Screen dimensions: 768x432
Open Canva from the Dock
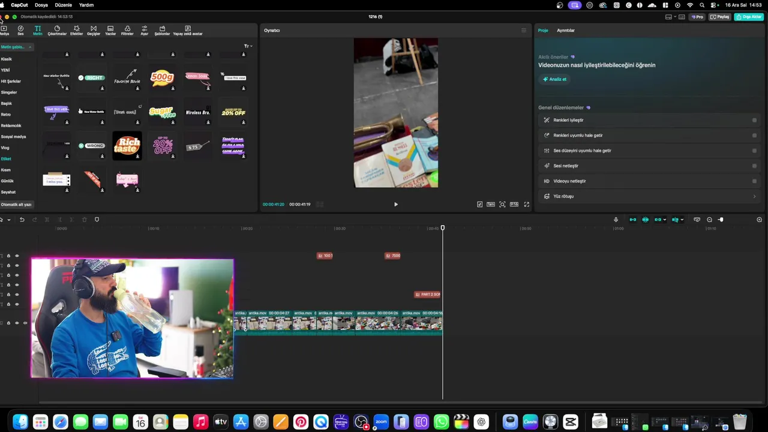click(530, 422)
